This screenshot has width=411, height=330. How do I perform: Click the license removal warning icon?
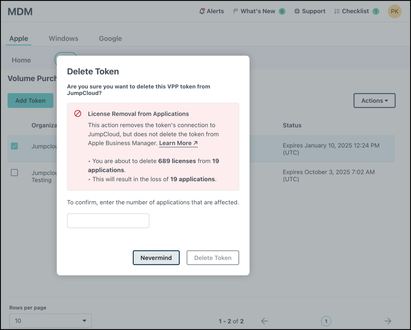pos(77,114)
